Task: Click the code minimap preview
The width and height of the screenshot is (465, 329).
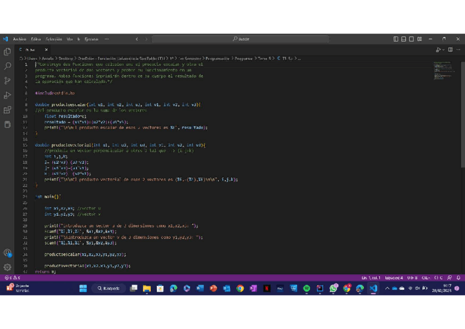Action: tap(444, 70)
